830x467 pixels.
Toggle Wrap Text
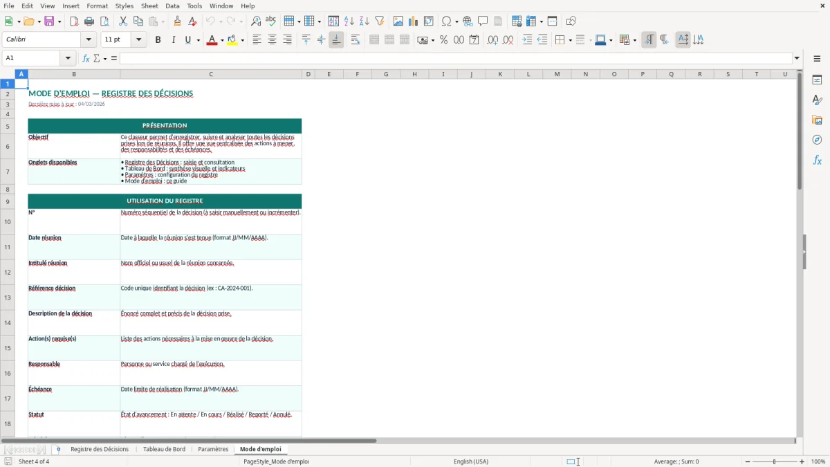[x=355, y=40]
